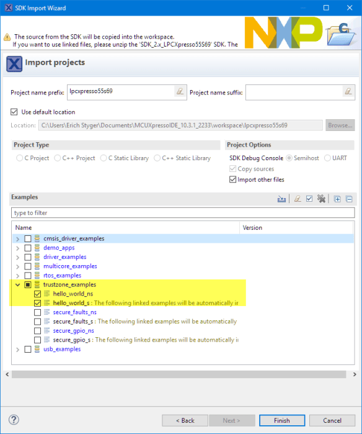Image resolution: width=362 pixels, height=434 pixels.
Task: Click the warning triangle icon in the header
Action: 7,37
